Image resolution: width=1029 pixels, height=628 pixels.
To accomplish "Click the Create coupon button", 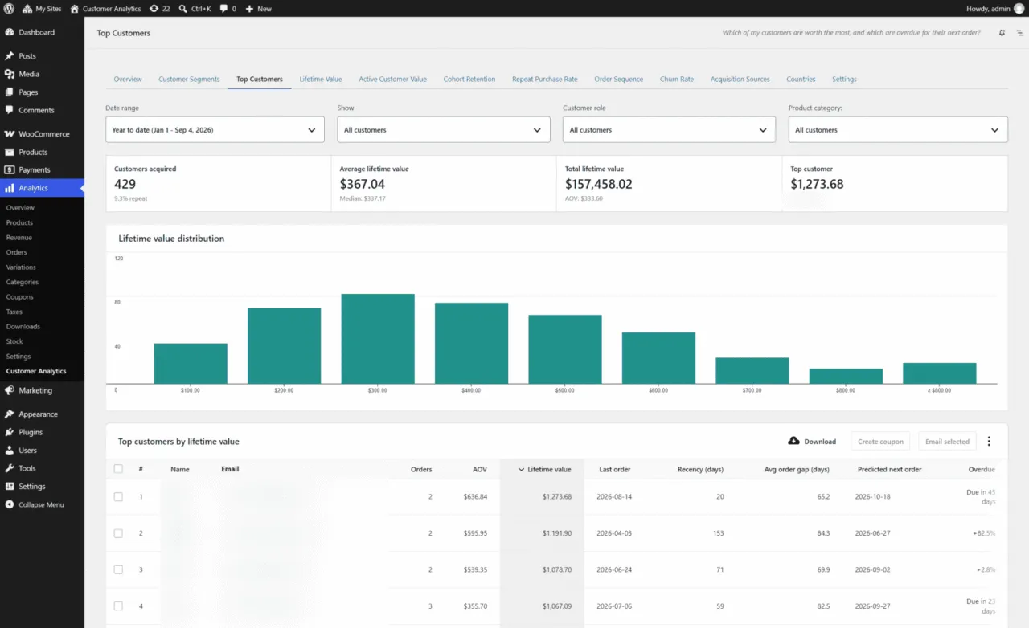I will coord(880,441).
